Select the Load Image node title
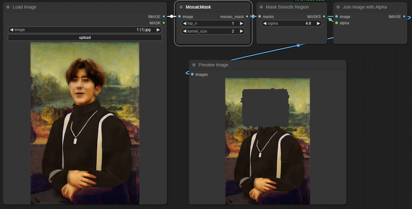This screenshot has width=412, height=209. tap(25, 7)
